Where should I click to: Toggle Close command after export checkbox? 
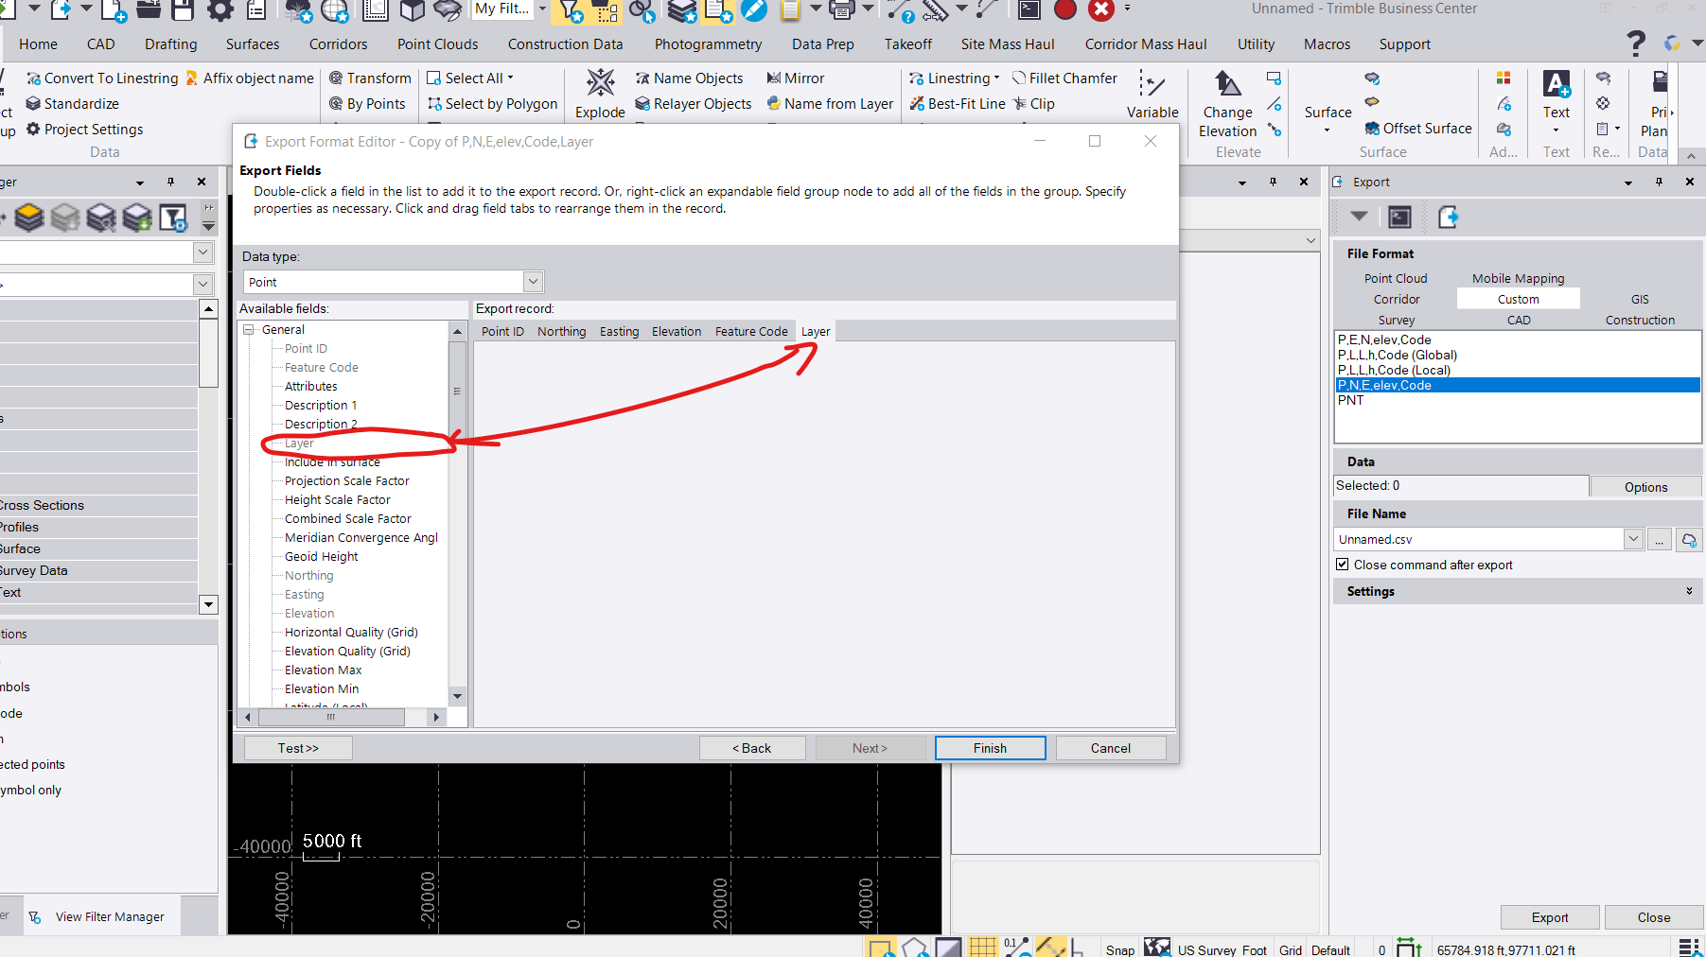[1342, 565]
